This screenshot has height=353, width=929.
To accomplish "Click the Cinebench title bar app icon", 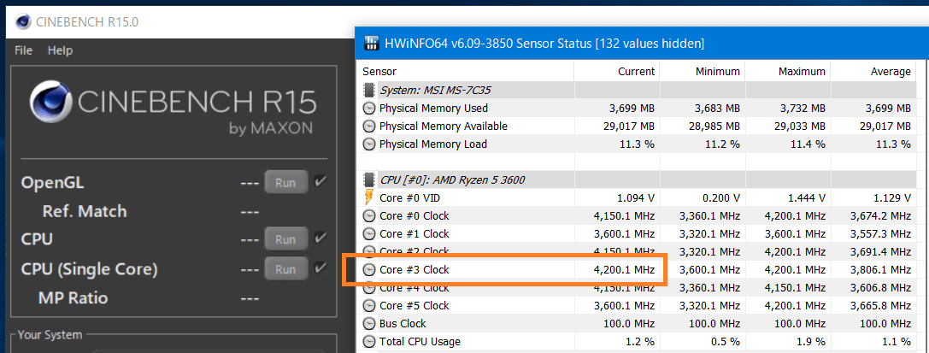I will pos(23,22).
